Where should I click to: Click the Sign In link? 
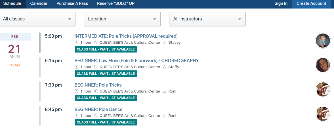pyautogui.click(x=281, y=3)
